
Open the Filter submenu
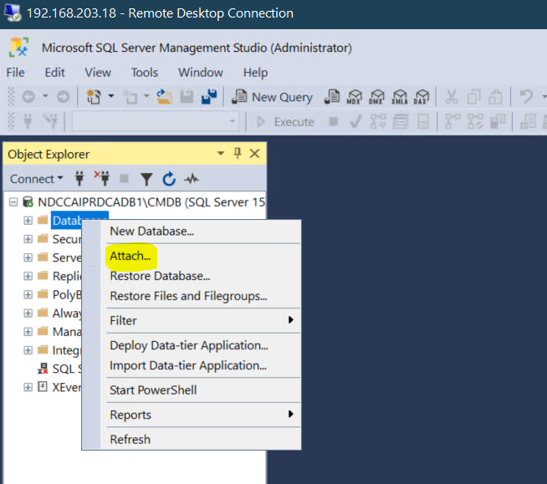(192, 320)
